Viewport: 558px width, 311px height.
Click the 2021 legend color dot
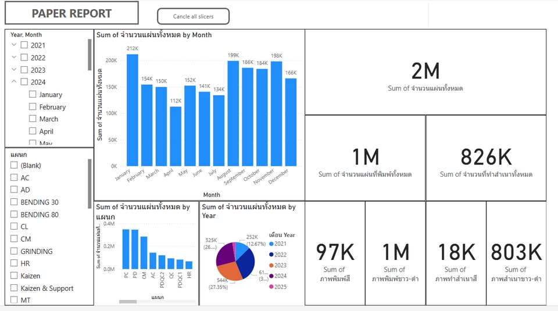[271, 244]
